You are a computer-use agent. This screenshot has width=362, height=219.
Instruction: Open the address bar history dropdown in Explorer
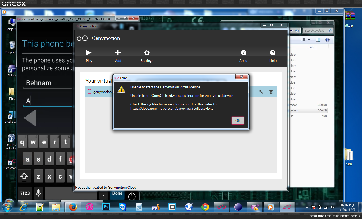coord(291,31)
